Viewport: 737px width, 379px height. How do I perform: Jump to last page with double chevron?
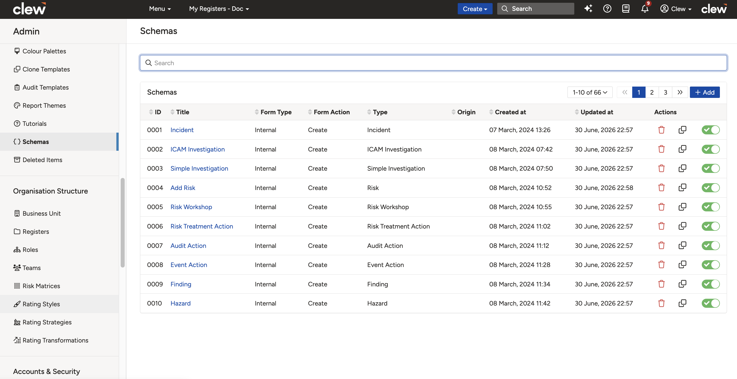point(680,92)
